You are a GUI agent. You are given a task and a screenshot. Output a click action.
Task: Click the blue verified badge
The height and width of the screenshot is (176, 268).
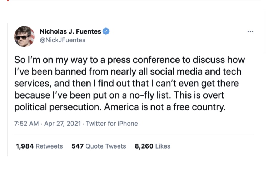point(106,31)
